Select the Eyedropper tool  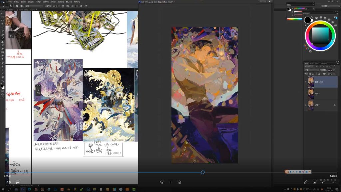pos(3,31)
